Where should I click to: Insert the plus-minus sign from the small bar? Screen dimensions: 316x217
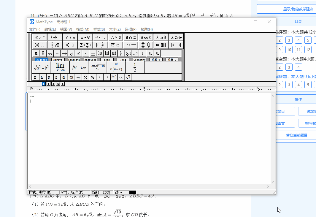point(93,53)
